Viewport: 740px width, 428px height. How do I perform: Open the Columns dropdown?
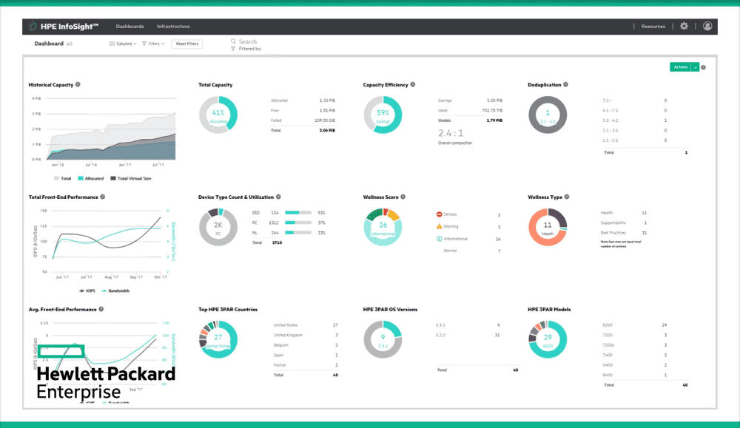click(x=123, y=44)
